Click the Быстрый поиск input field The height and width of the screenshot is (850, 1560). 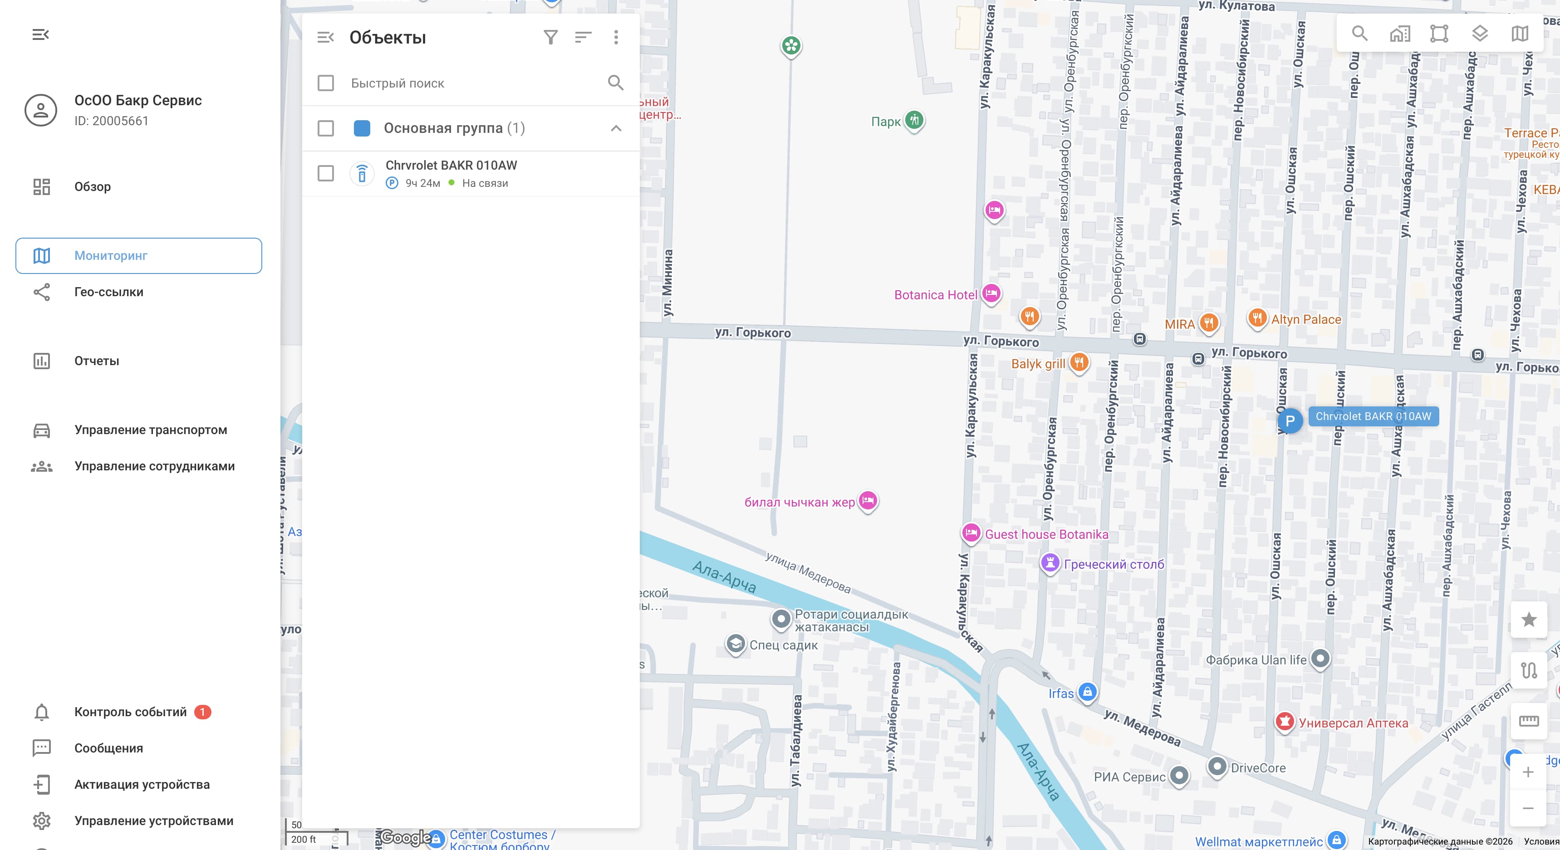(424, 83)
